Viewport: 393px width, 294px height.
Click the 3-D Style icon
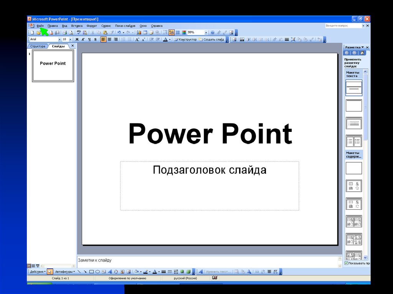pos(188,272)
